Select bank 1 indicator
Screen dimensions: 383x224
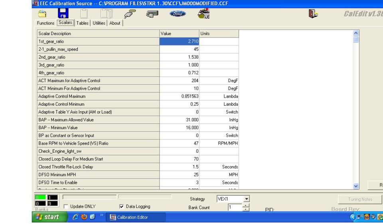pyautogui.click(x=53, y=197)
